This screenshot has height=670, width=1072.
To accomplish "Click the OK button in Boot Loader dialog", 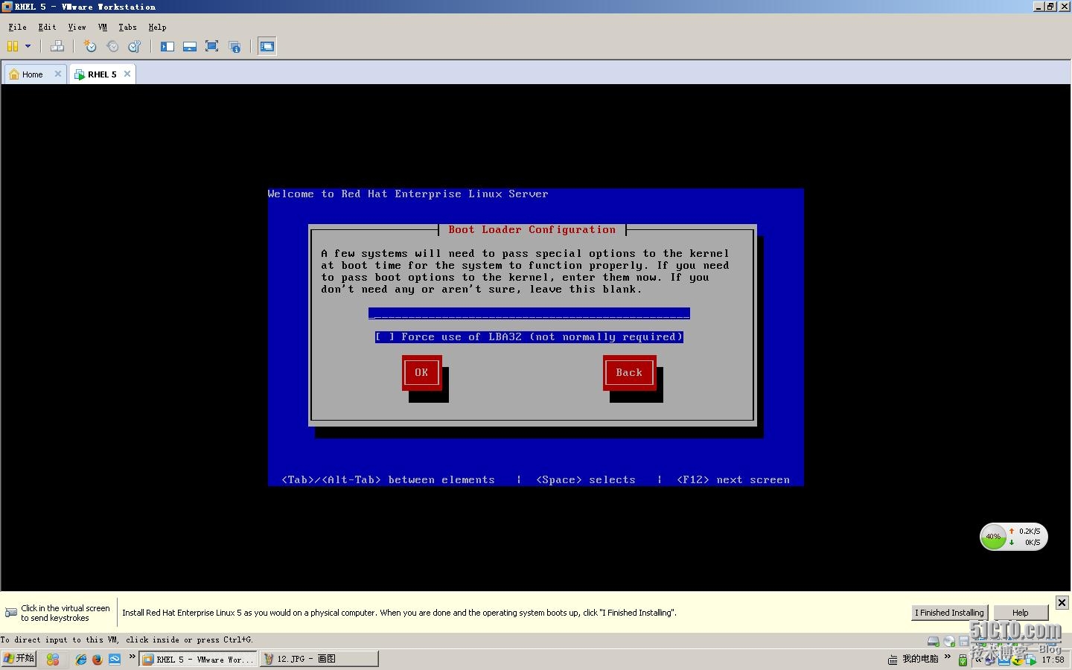I will (x=421, y=373).
